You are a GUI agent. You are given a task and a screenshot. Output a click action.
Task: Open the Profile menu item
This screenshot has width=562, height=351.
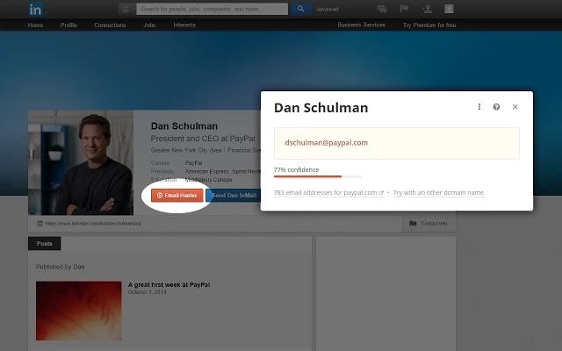[68, 25]
